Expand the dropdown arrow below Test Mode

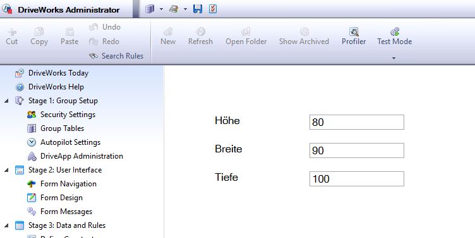(394, 58)
